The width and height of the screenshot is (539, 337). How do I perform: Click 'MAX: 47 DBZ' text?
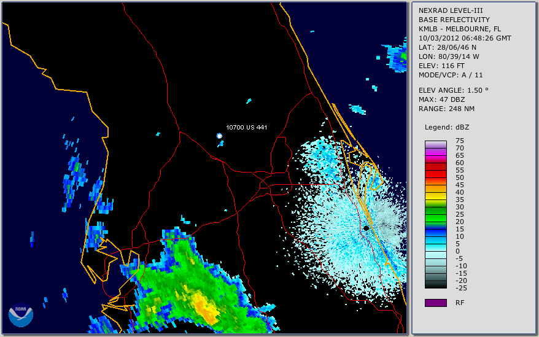point(442,99)
